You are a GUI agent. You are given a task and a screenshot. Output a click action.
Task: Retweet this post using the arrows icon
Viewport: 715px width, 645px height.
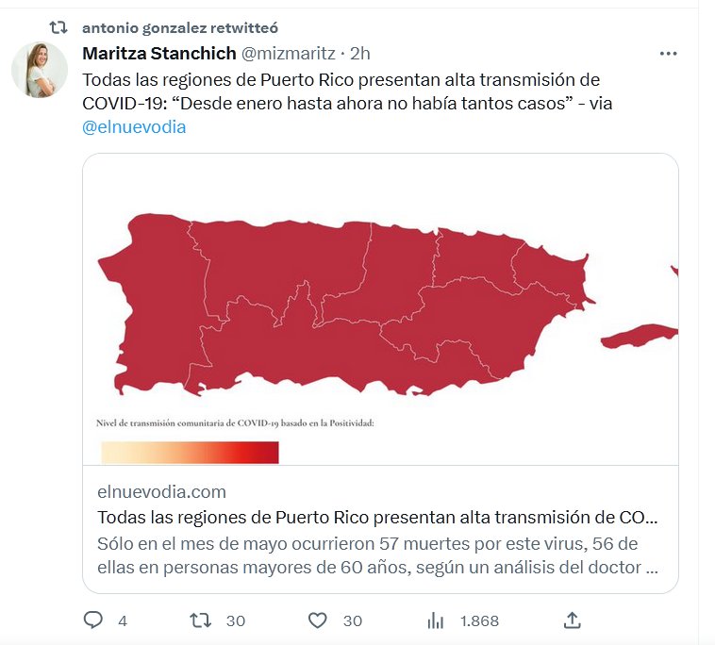click(201, 620)
